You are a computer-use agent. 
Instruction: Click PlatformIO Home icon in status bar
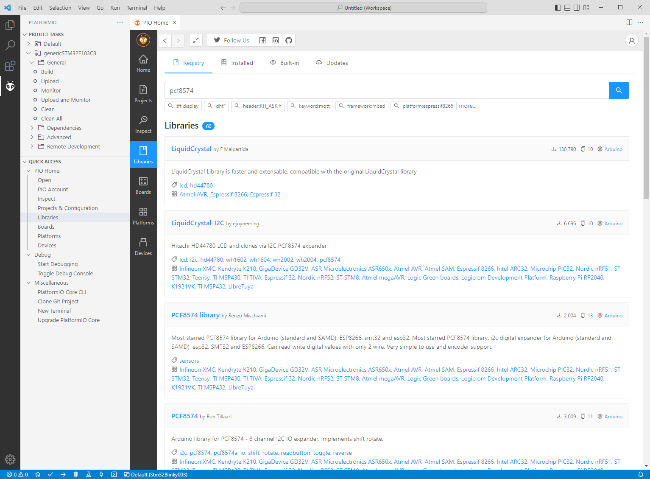tap(38, 474)
